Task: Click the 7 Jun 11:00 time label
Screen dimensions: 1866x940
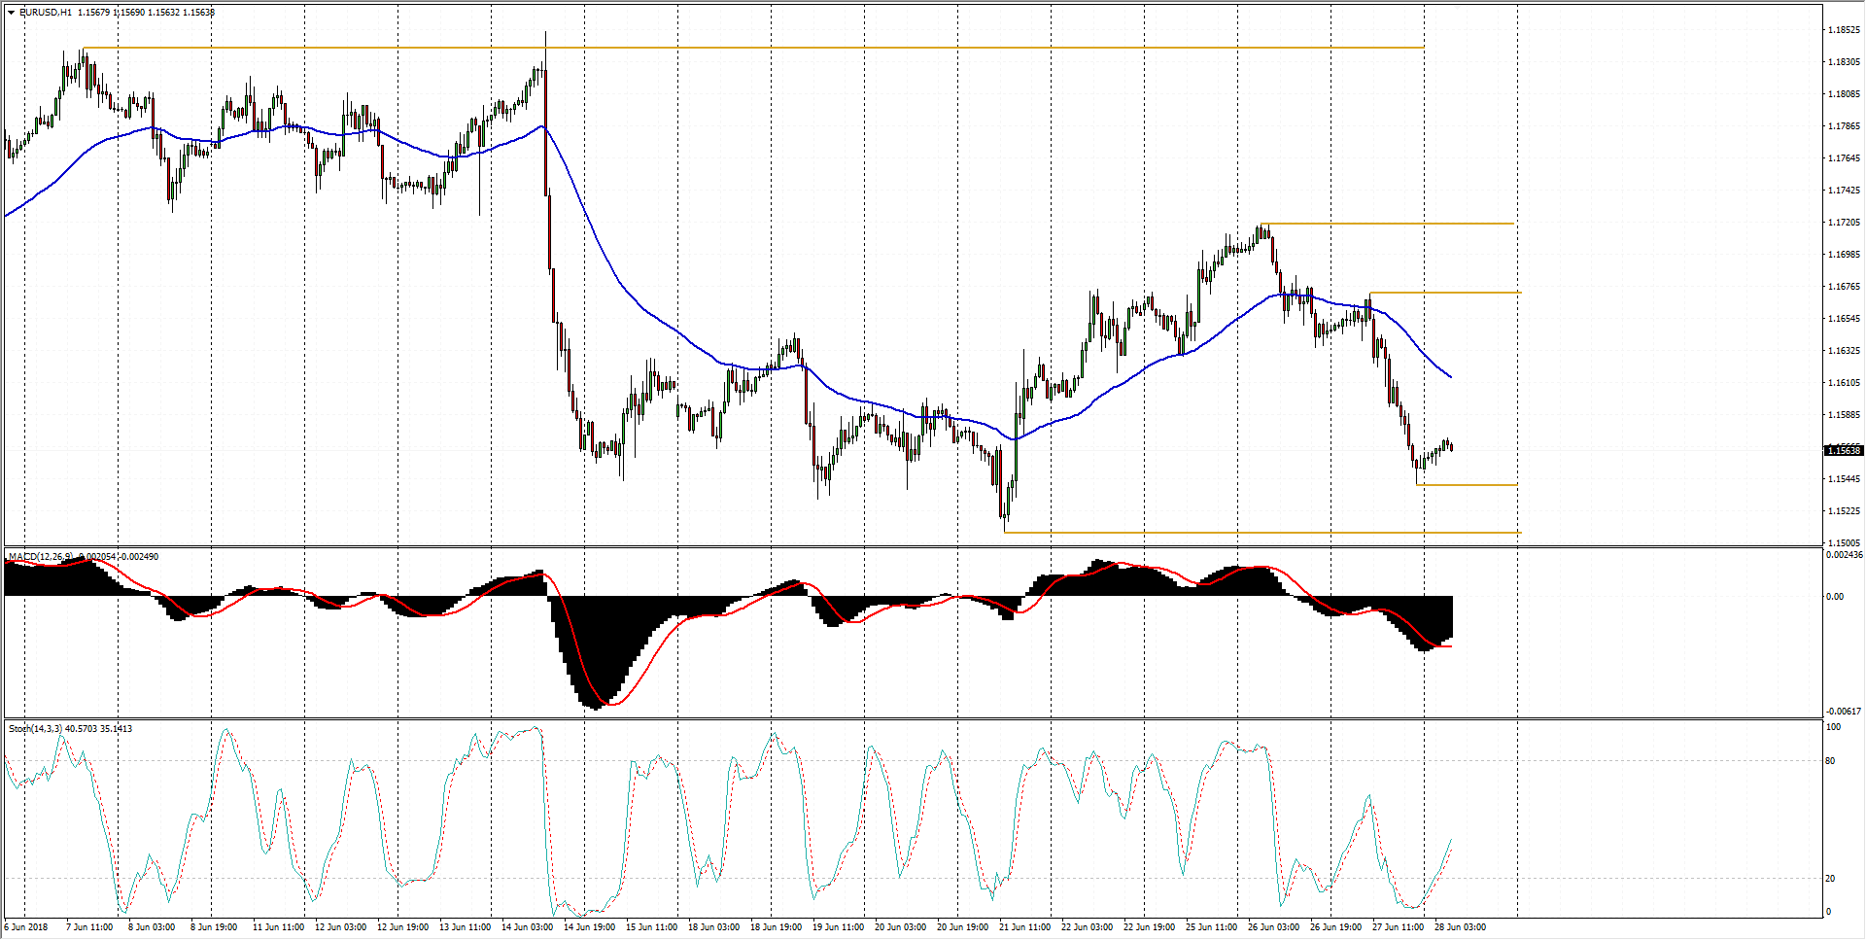Action: pyautogui.click(x=89, y=927)
